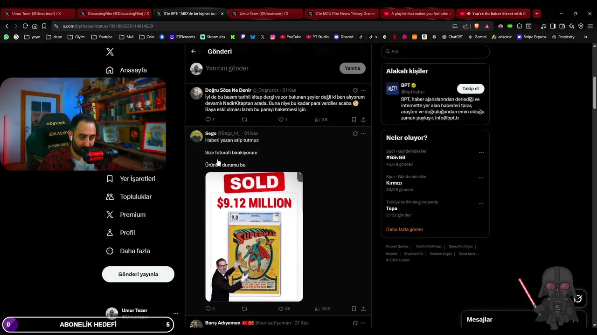View stats of Doğru Söze Ne Denir post

321,120
